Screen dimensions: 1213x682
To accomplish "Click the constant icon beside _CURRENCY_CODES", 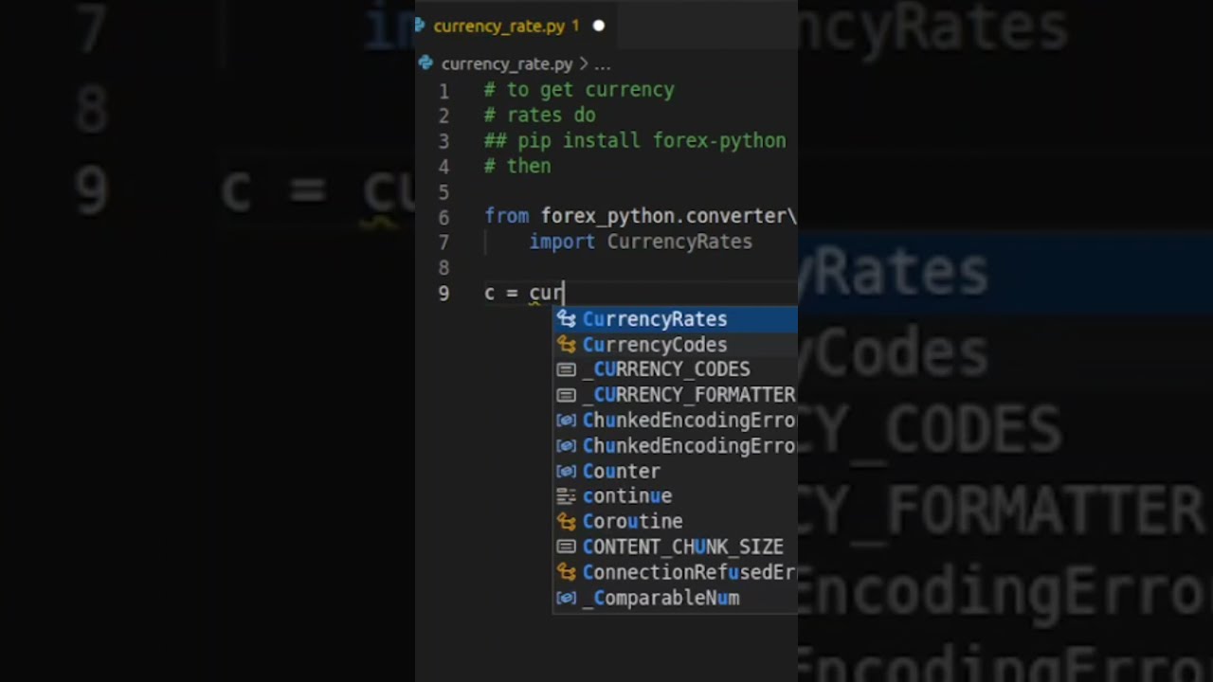I will click(x=567, y=369).
